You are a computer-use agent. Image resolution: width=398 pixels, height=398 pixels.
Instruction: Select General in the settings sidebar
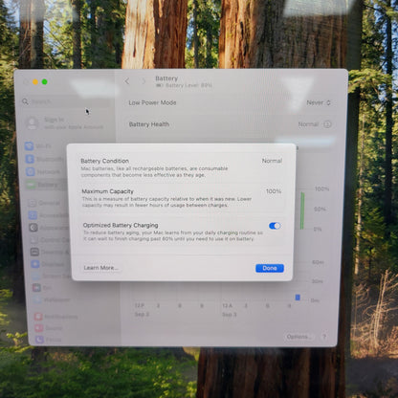[45, 203]
